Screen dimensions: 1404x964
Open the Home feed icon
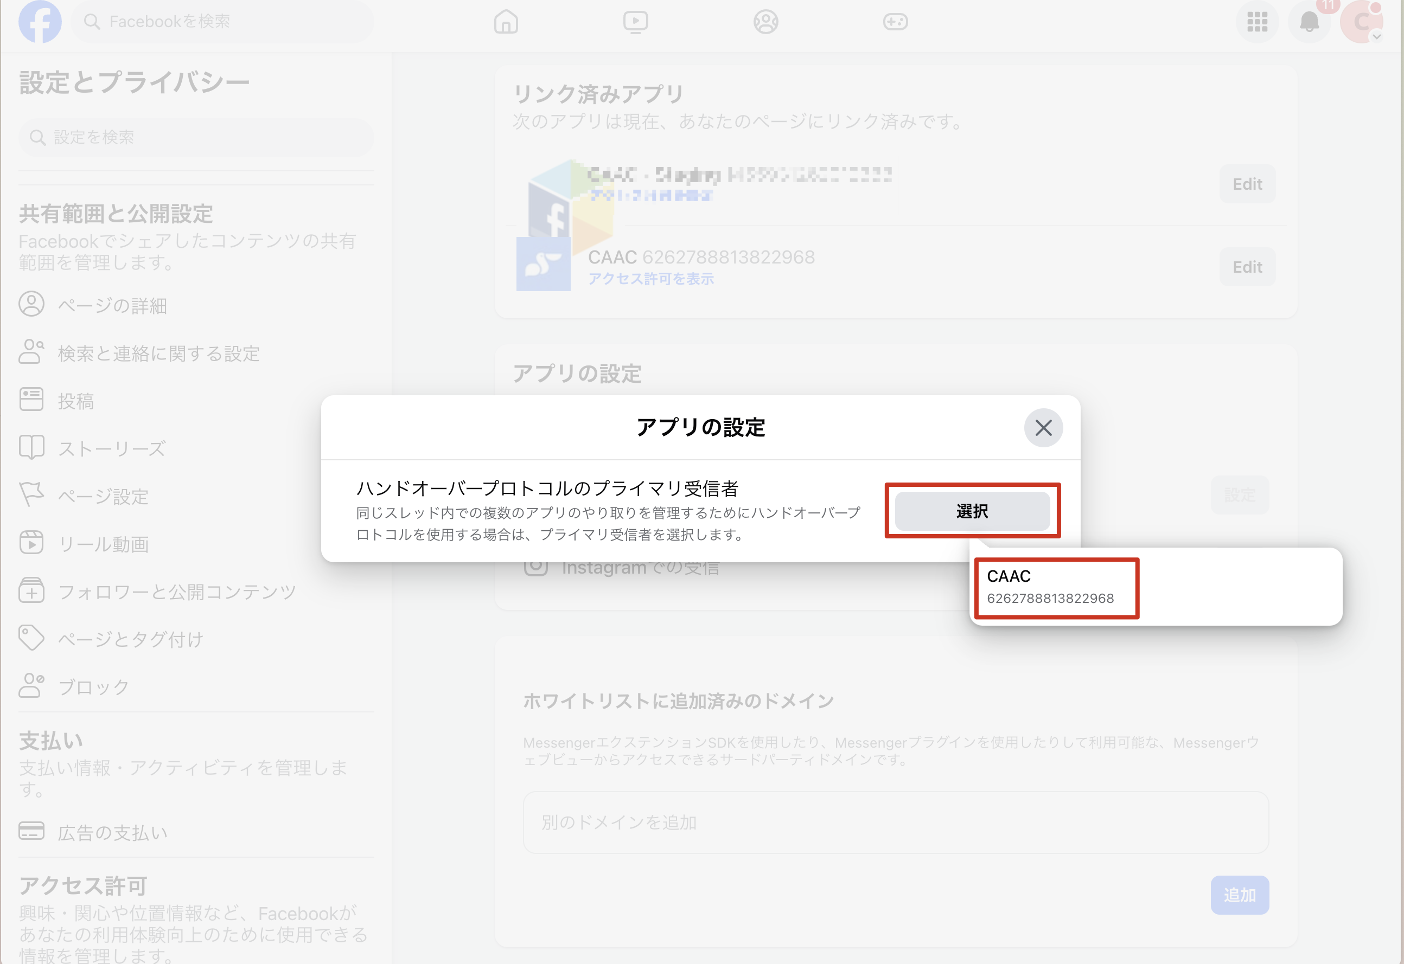point(506,22)
